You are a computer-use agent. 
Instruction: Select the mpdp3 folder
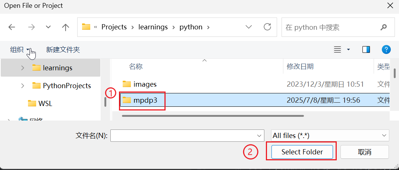click(255, 100)
